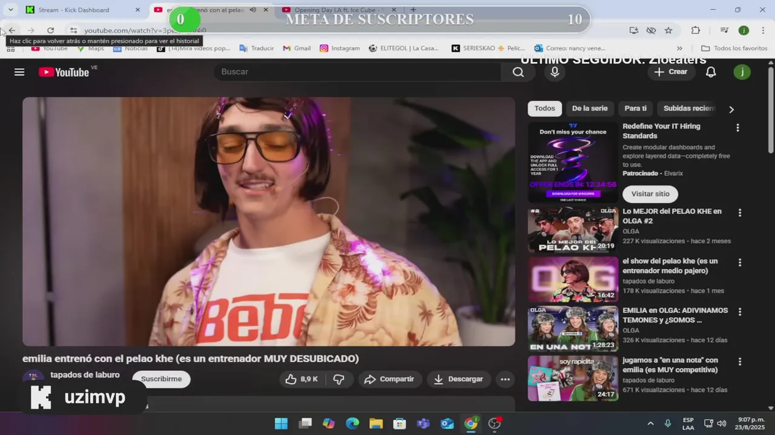The image size is (775, 435).
Task: Open File Explorer from taskbar
Action: (x=376, y=423)
